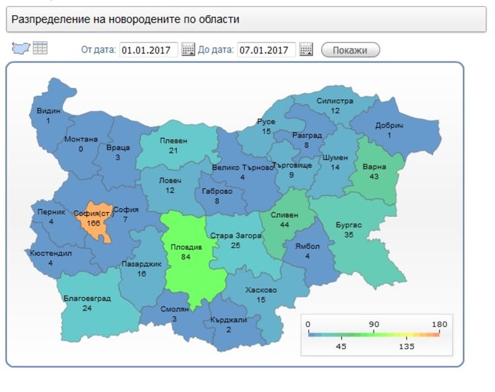Screen dimensions: 495x392
Task: Click the Варна region on map
Action: point(374,172)
